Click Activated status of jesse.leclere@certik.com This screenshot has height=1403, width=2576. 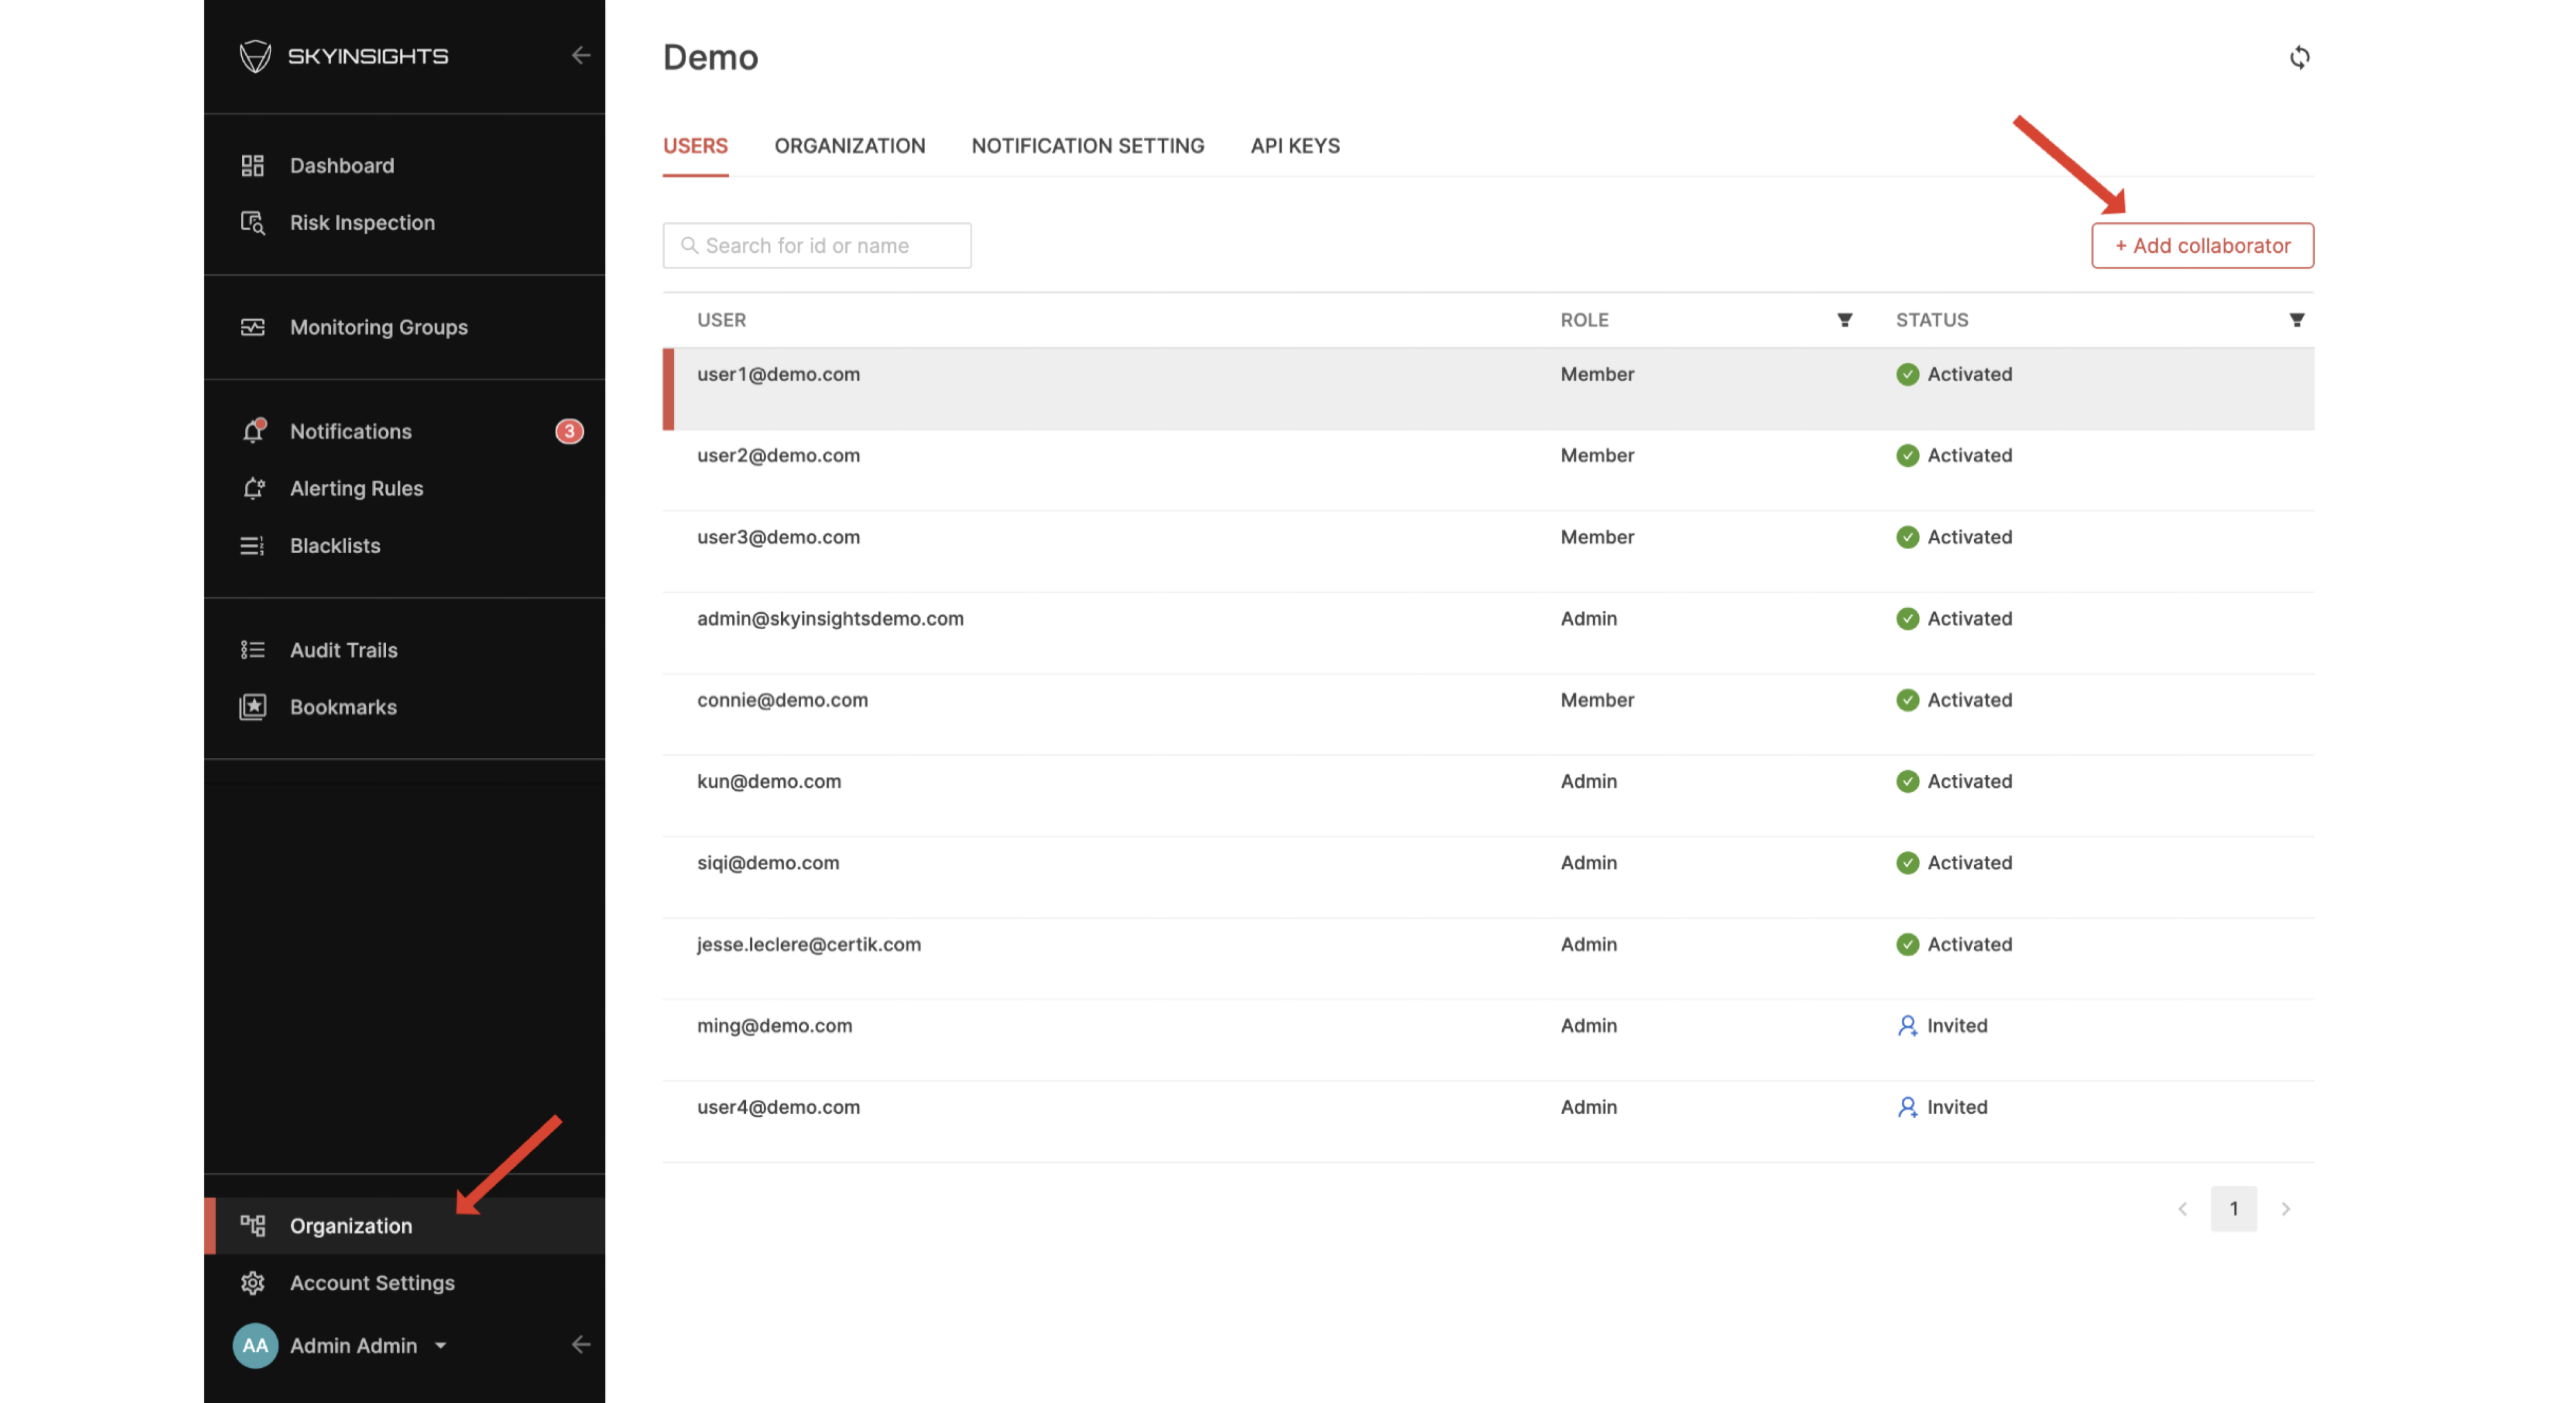coord(1954,945)
